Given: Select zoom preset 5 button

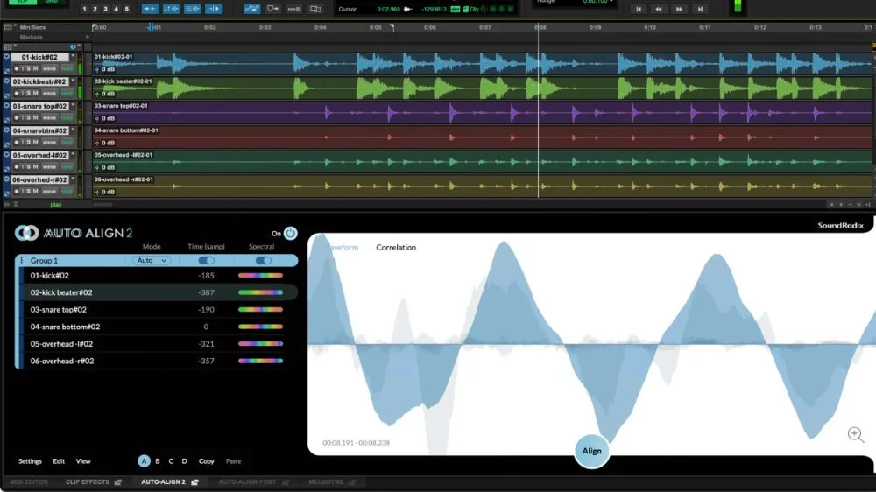Looking at the screenshot, I should click(127, 9).
